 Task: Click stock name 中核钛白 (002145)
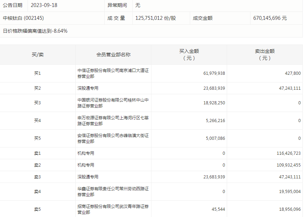click(23, 18)
